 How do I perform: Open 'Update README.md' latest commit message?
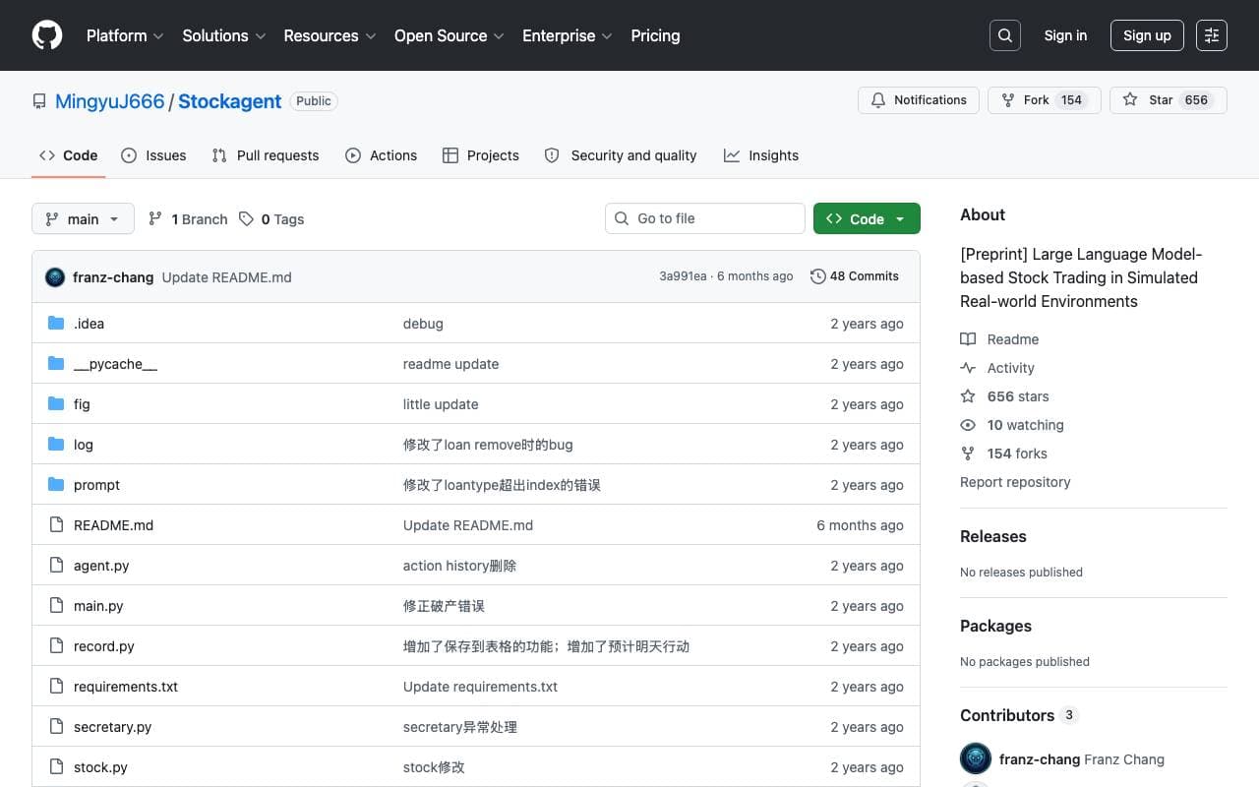pyautogui.click(x=227, y=277)
